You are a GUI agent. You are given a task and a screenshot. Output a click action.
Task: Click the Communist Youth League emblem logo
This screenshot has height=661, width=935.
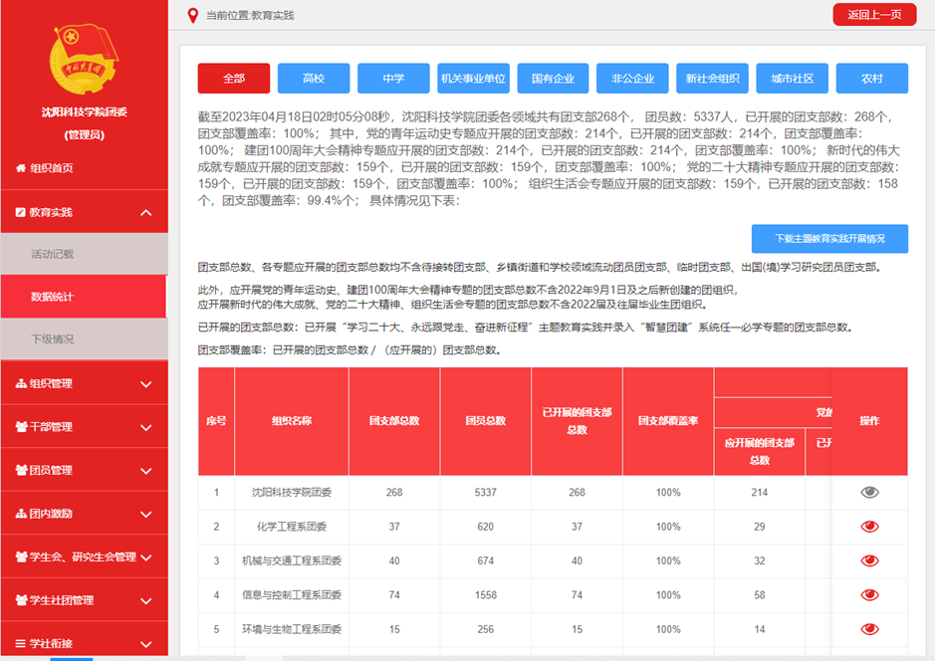click(84, 58)
